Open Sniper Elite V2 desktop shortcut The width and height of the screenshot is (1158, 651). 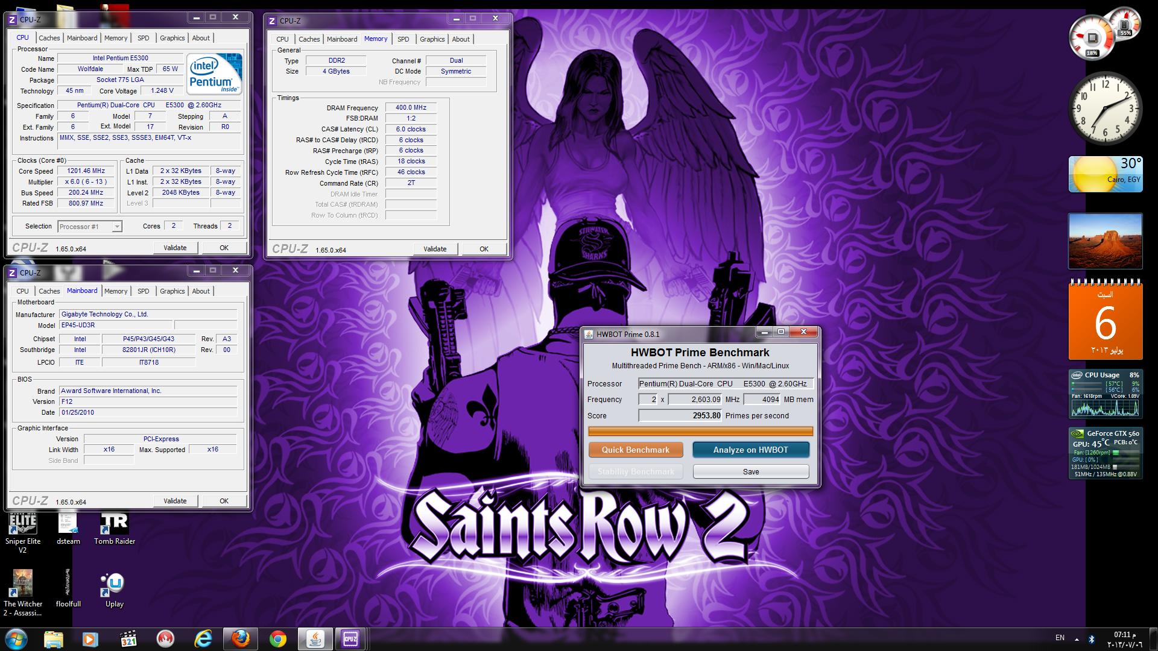pyautogui.click(x=22, y=533)
